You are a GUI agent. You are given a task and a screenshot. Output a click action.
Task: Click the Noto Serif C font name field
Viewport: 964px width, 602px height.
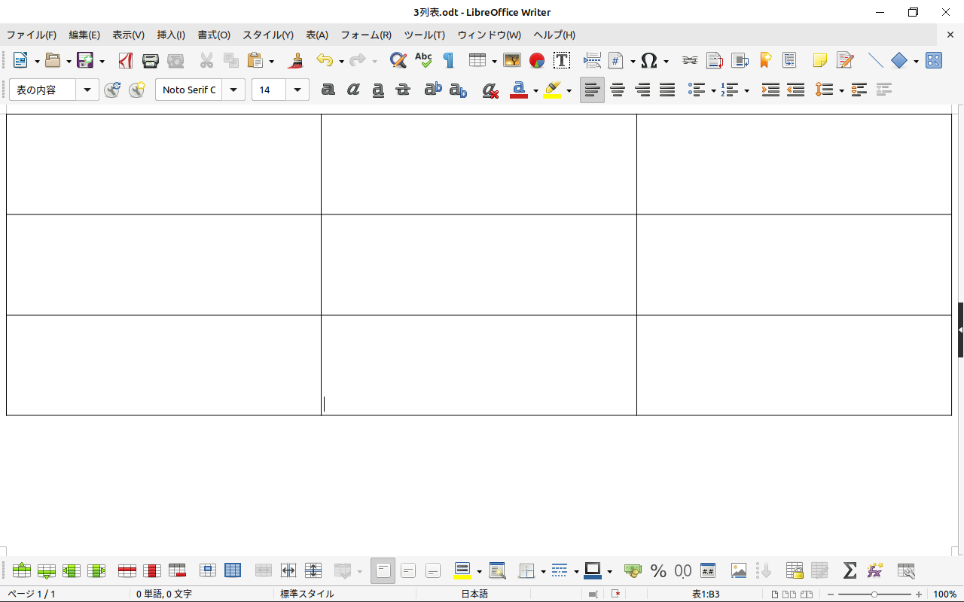click(x=189, y=90)
